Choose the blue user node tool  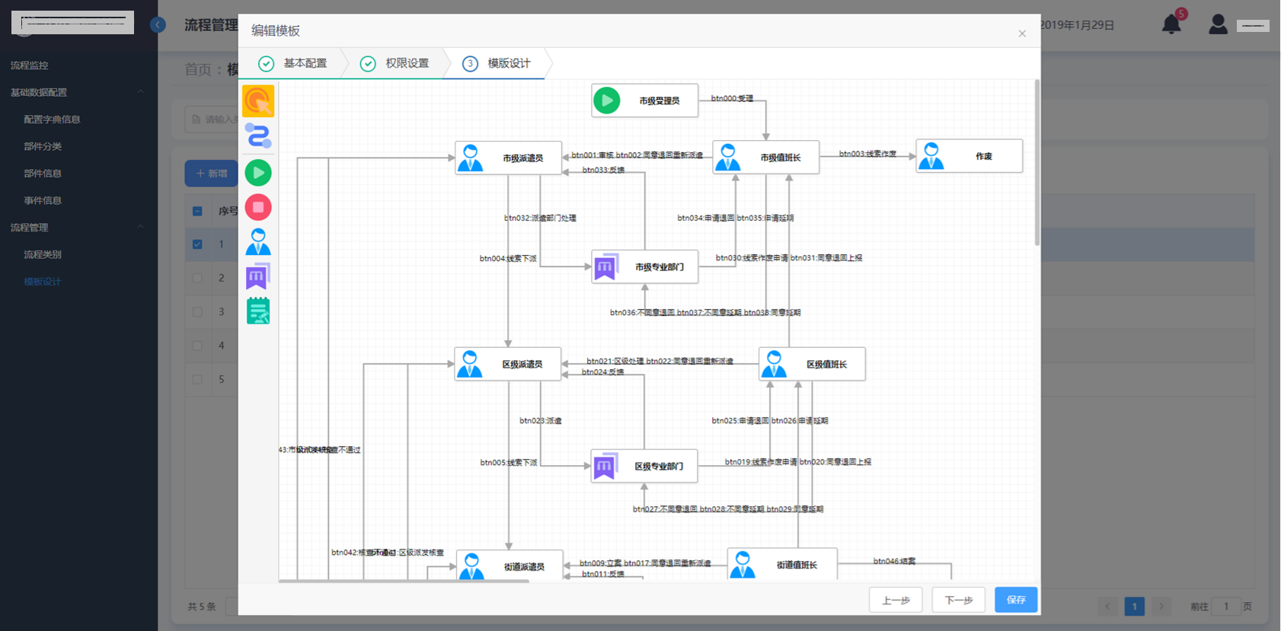tap(258, 242)
